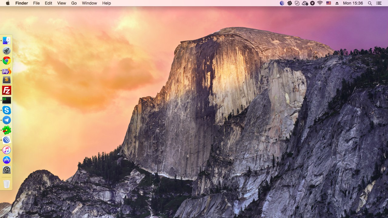Screen dimensions: 388x218
Task: Open Spotlight search magnifier
Action: click(x=370, y=3)
